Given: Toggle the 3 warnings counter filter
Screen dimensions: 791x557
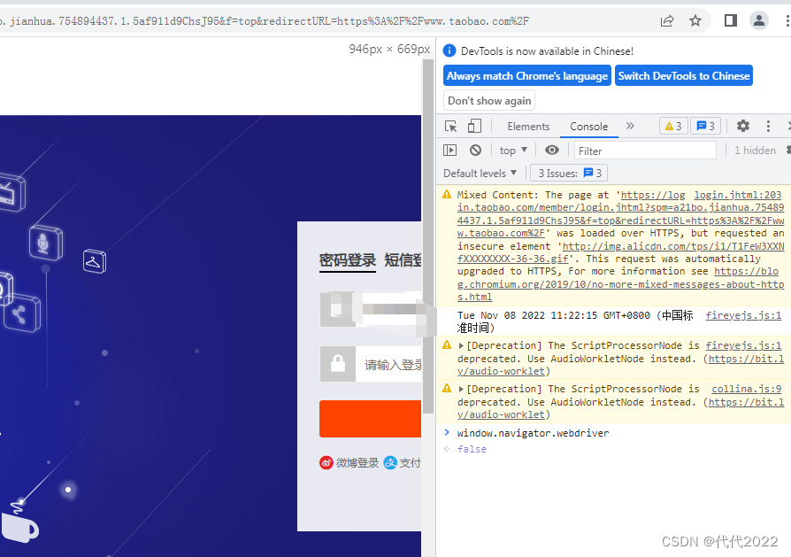Looking at the screenshot, I should tap(672, 126).
